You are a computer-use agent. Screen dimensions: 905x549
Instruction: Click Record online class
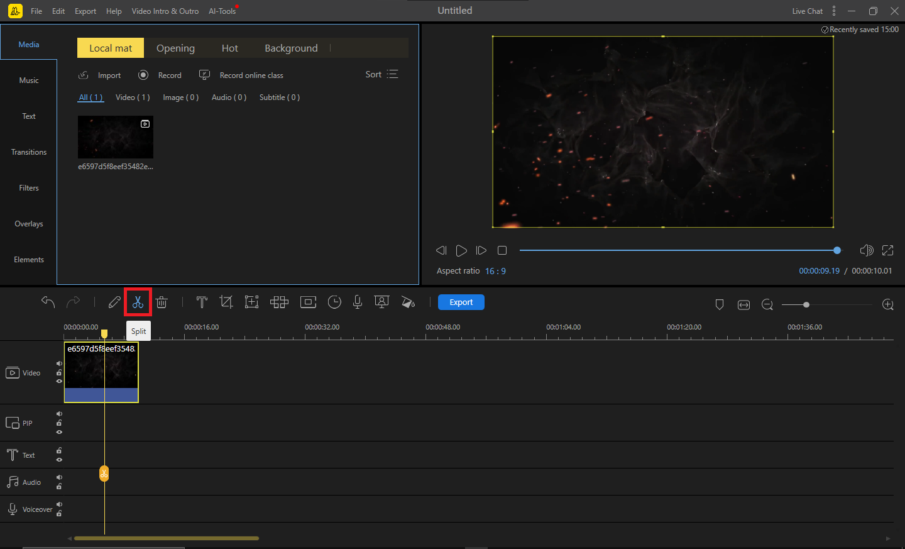241,75
